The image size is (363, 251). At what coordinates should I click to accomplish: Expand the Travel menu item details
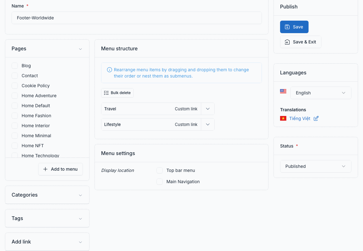tap(208, 109)
